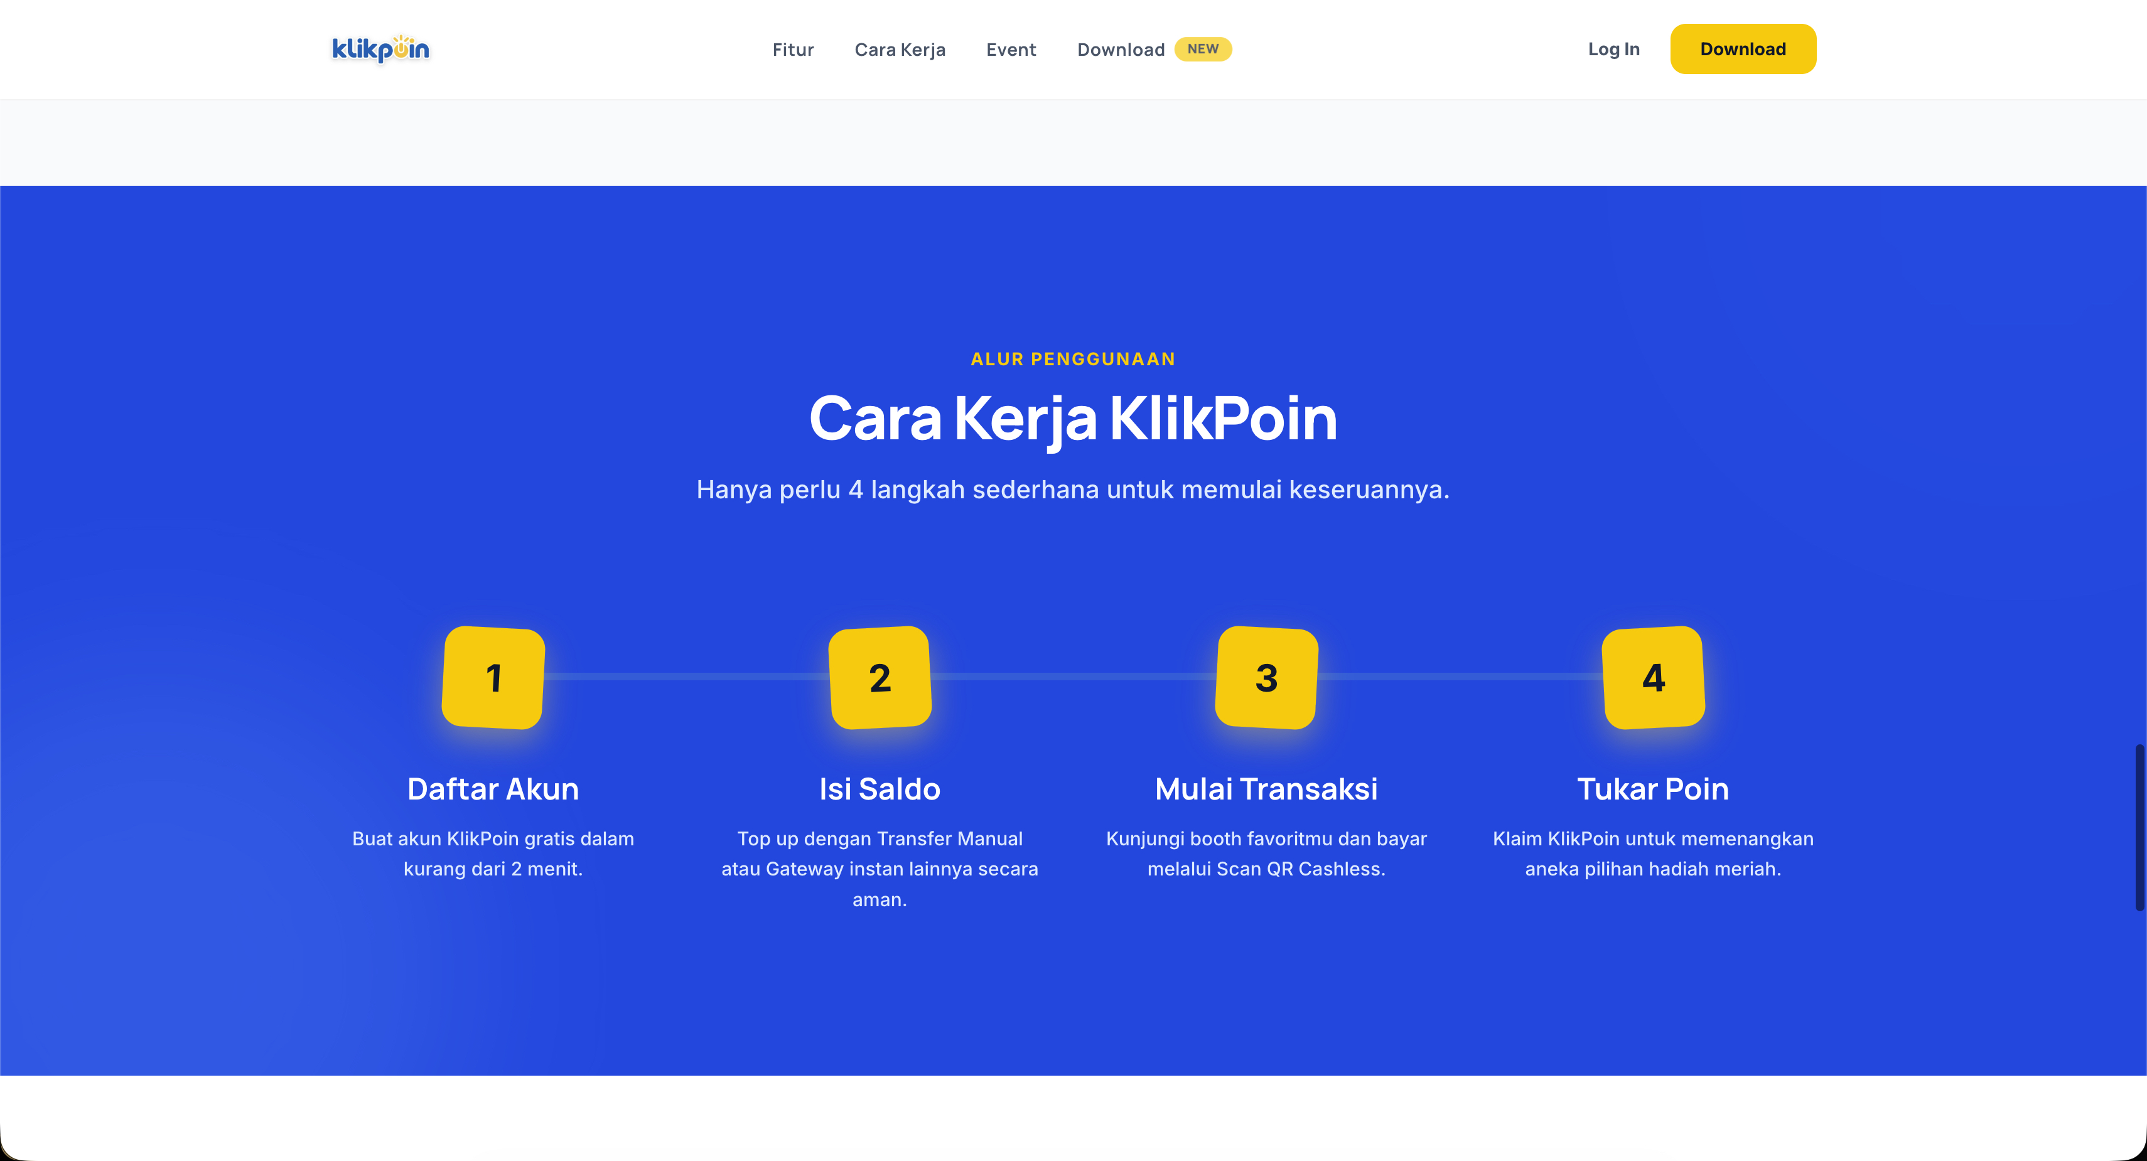This screenshot has width=2147, height=1161.
Task: Select Download in the navigation bar
Action: 1120,49
